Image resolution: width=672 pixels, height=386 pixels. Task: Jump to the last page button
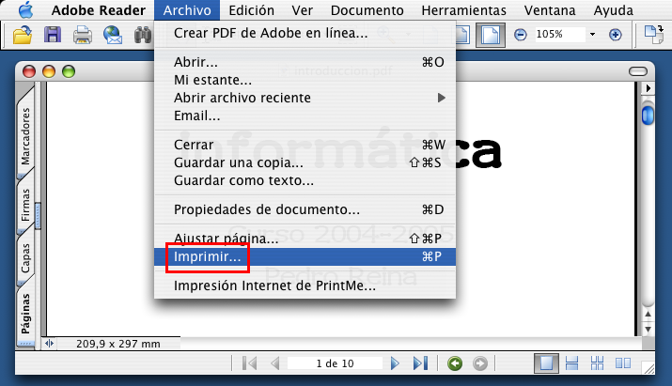[x=420, y=363]
